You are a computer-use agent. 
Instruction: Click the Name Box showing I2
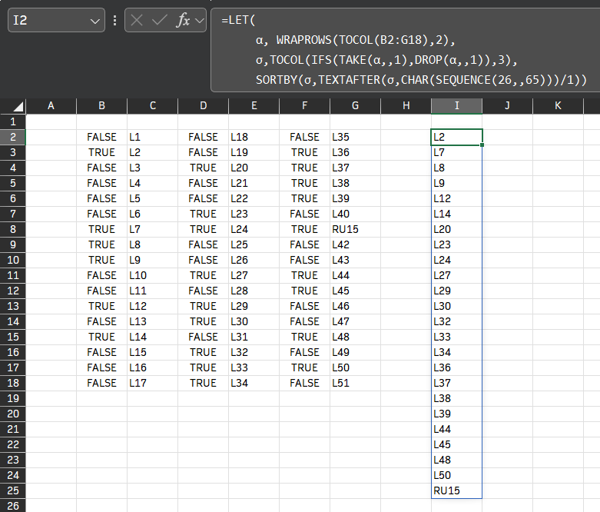(56, 20)
